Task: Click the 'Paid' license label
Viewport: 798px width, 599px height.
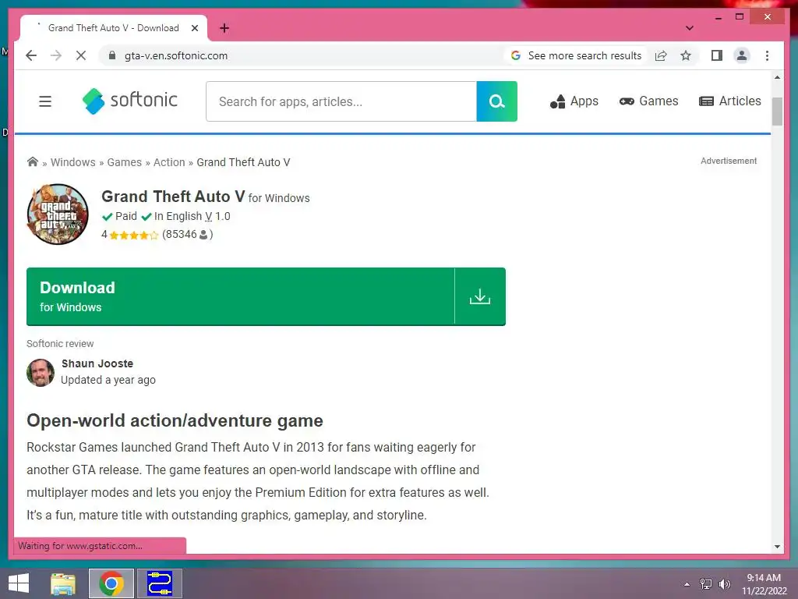Action: click(x=125, y=217)
